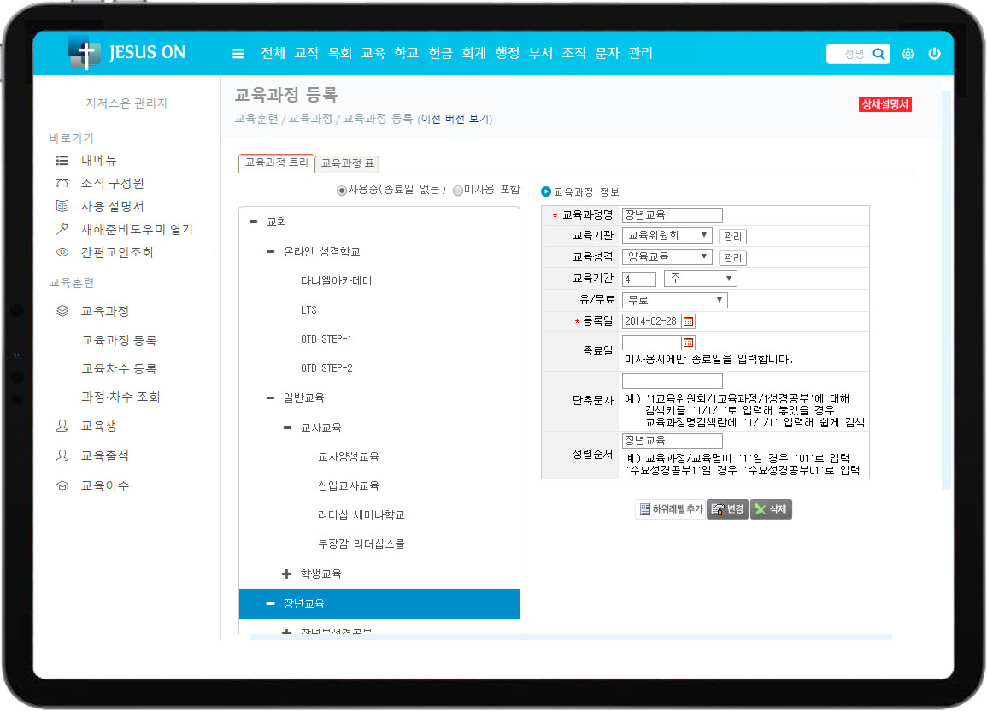Click the red 상세설명서 button
Screen dimensions: 987x711
tap(885, 104)
